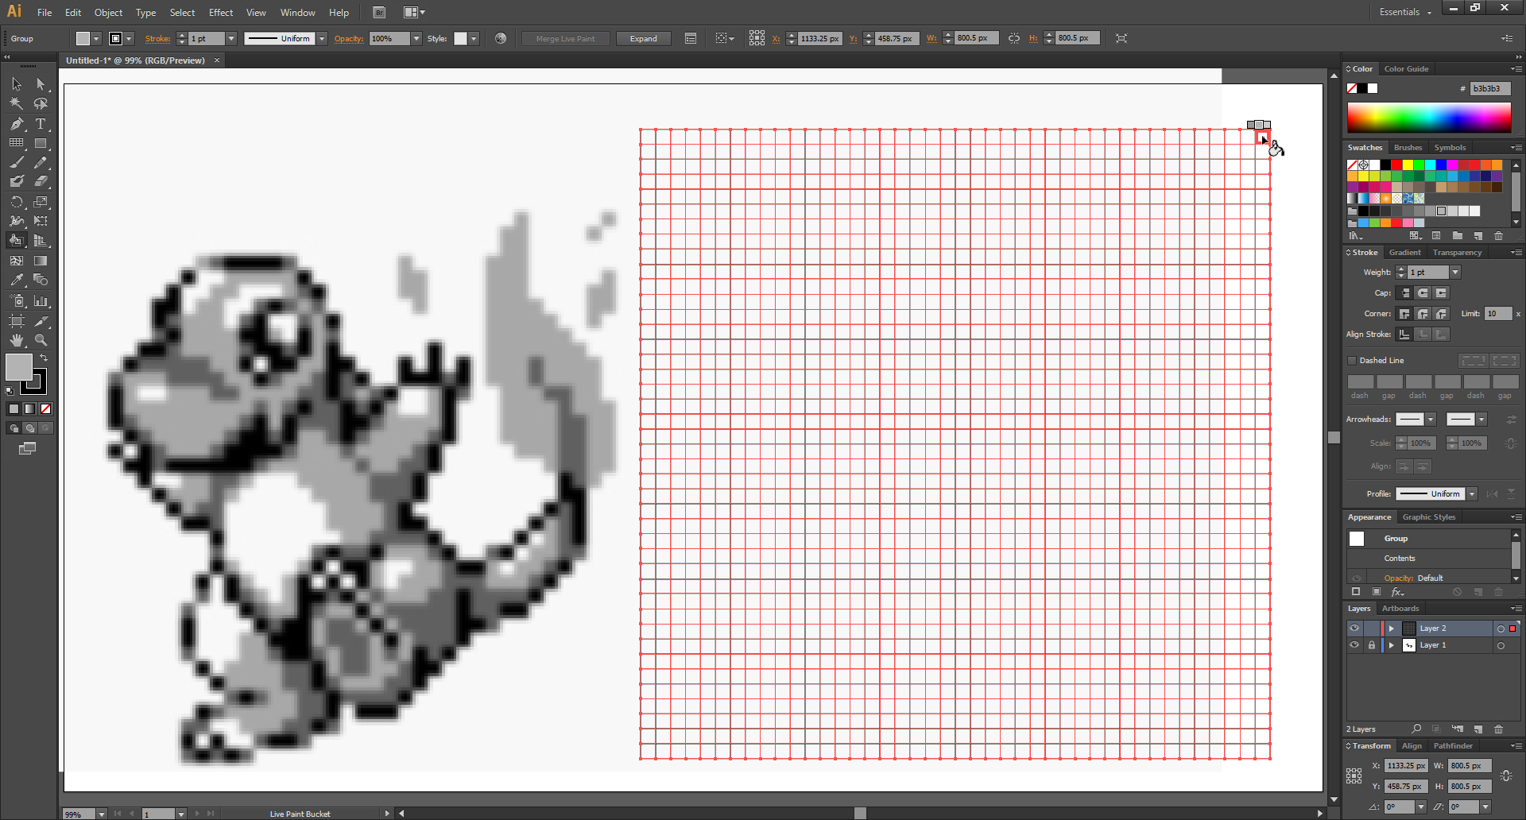Select the Type tool
Viewport: 1526px width, 820px height.
[41, 124]
